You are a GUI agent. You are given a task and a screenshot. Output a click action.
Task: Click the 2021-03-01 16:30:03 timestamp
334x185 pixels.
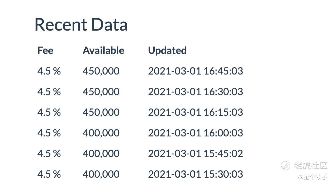[x=195, y=92]
